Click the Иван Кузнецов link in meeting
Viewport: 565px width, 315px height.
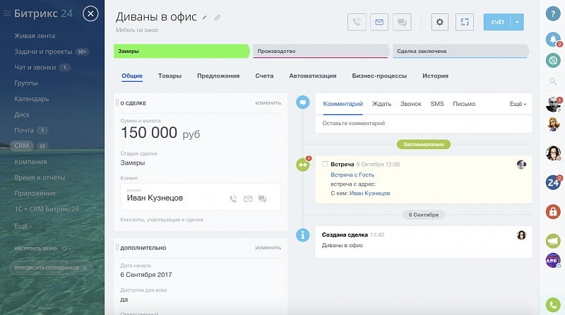tap(369, 193)
